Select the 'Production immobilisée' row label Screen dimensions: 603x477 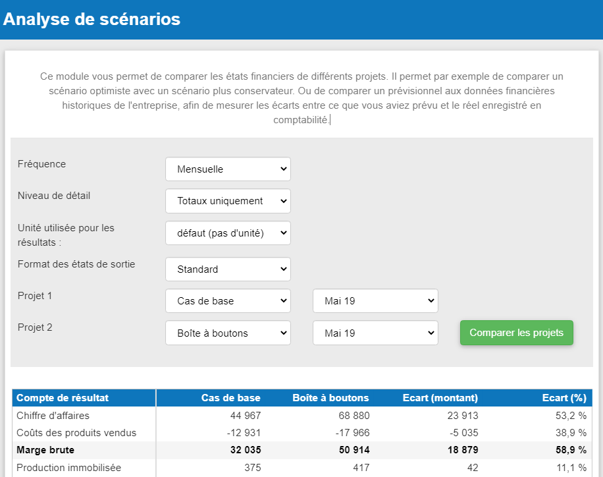pos(68,467)
